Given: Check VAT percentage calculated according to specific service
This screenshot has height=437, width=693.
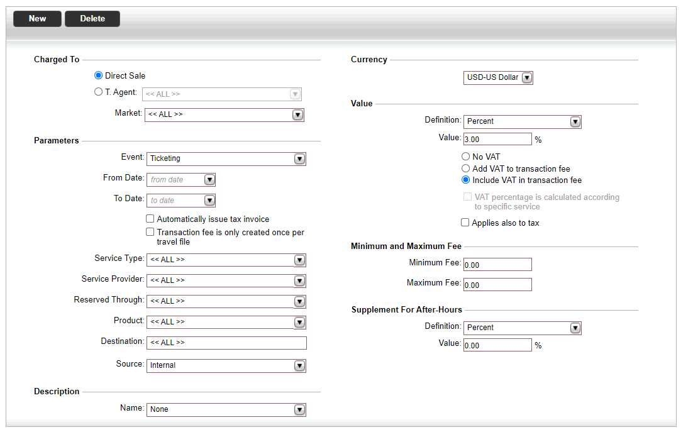Looking at the screenshot, I should 468,197.
